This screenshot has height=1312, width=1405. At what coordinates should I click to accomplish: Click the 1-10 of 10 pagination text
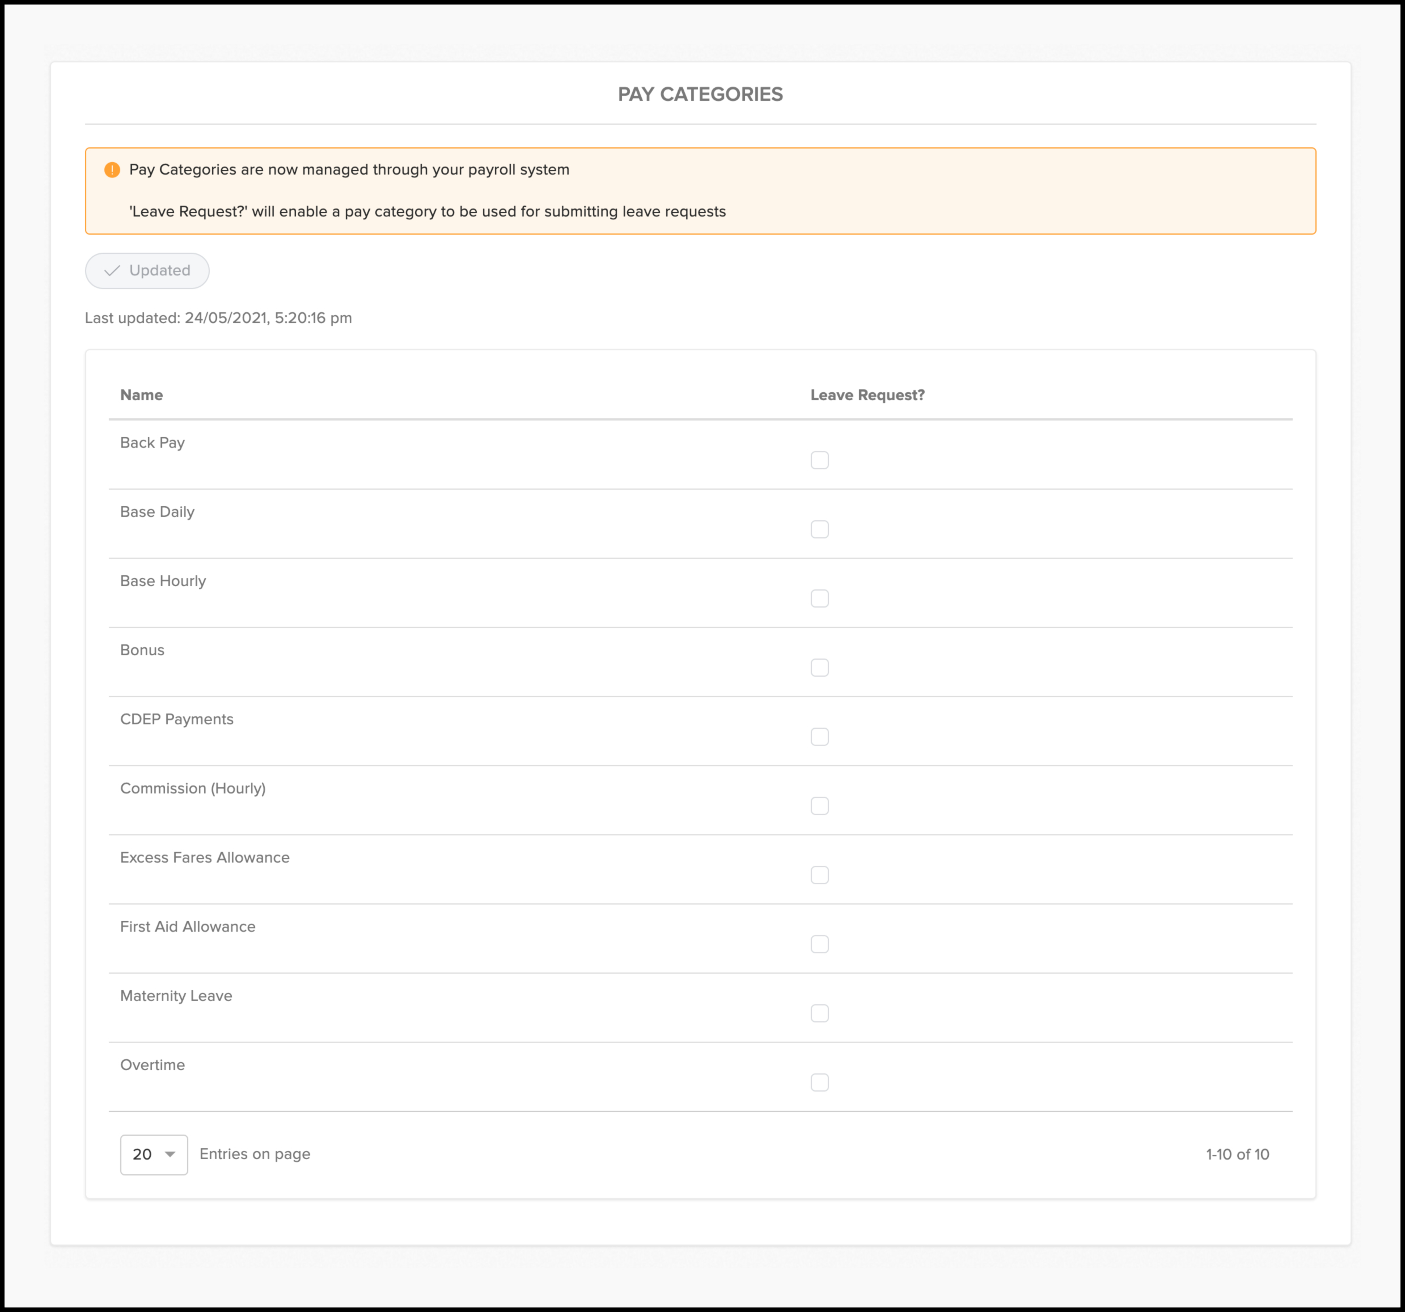1237,1154
